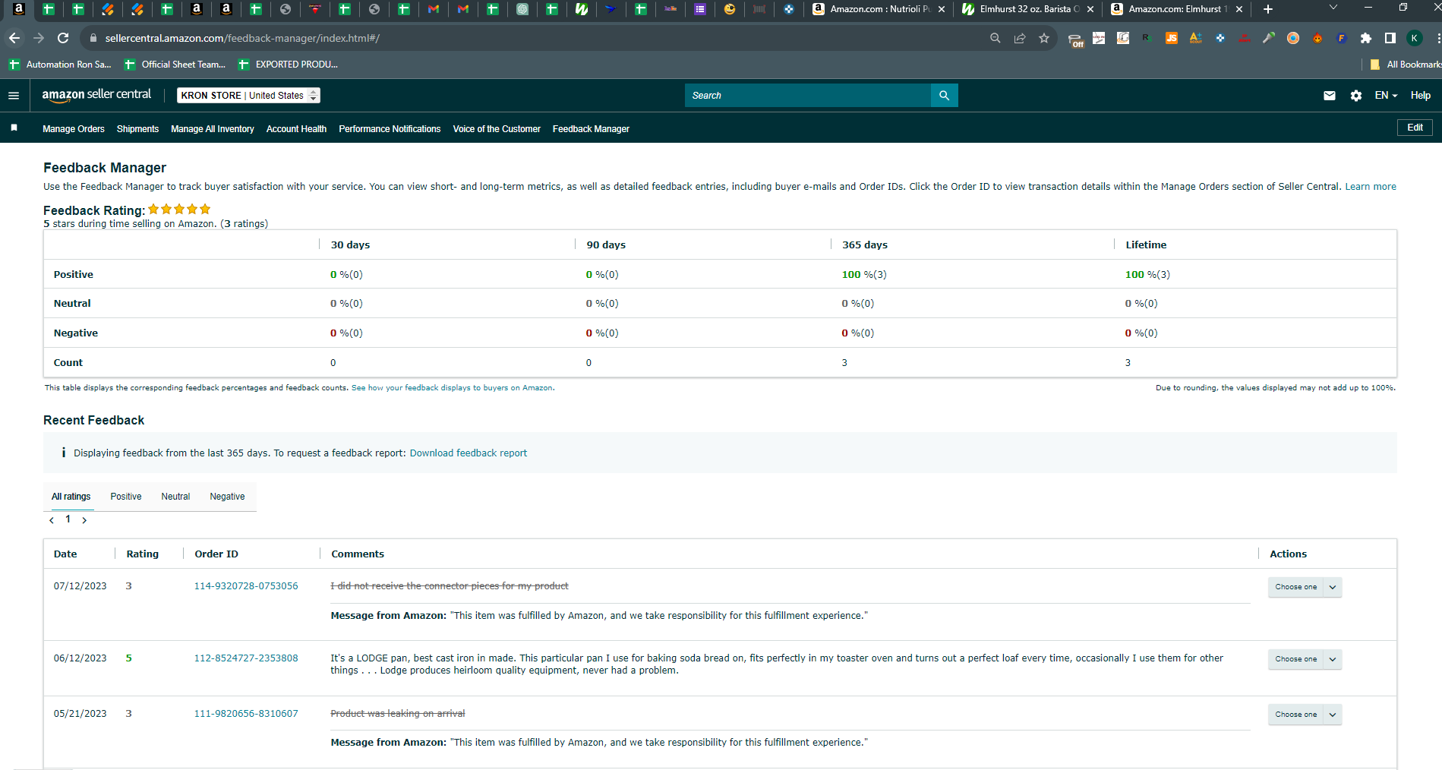Open Voice of the Customer
The height and width of the screenshot is (770, 1442).
click(497, 129)
